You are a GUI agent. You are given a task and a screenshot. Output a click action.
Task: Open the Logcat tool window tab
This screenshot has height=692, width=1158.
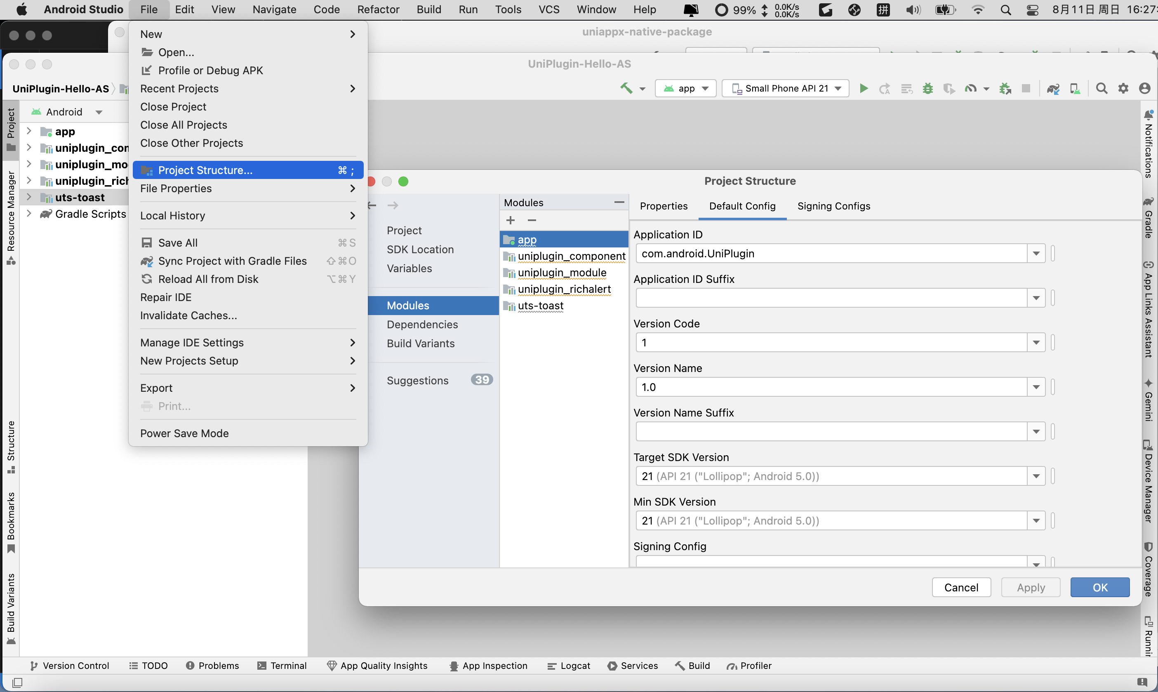(568, 666)
